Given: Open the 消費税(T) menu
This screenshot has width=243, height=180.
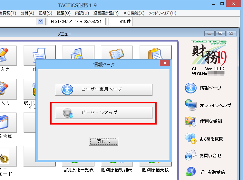Looking at the screenshot, I should click(8, 13).
